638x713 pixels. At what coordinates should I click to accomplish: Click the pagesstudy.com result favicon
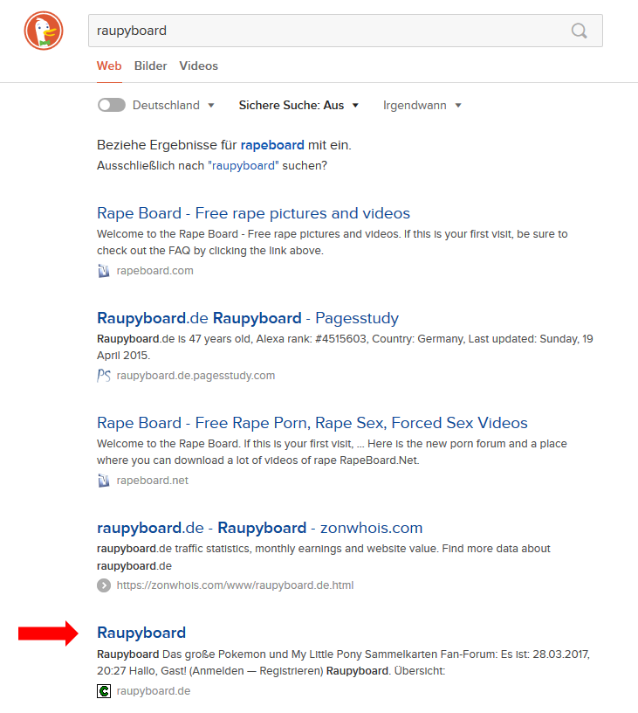[x=104, y=376]
